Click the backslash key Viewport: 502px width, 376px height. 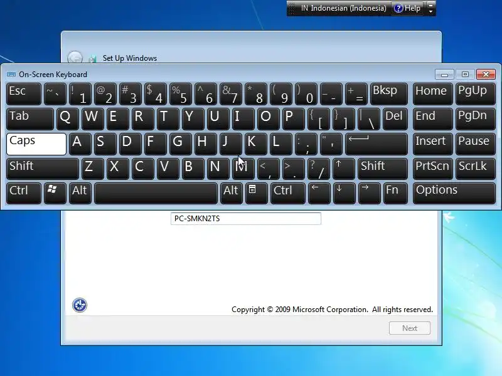tap(369, 119)
